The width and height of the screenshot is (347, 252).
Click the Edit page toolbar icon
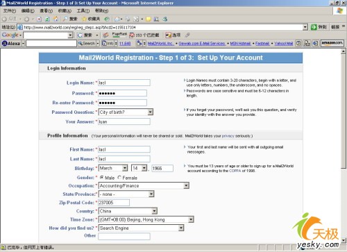point(136,19)
